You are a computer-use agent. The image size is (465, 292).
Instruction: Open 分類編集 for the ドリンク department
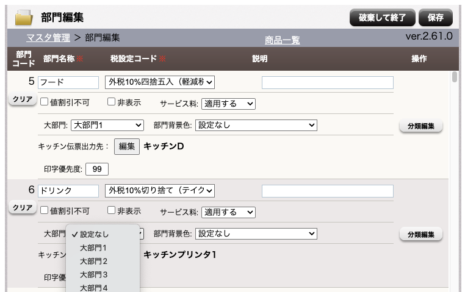(420, 235)
